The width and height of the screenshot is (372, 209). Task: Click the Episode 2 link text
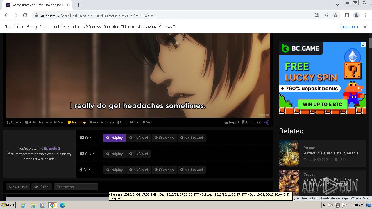52,149
